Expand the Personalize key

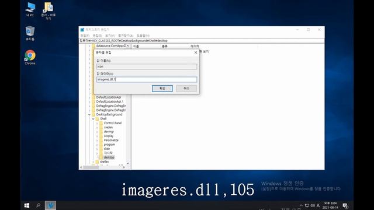tap(97, 140)
